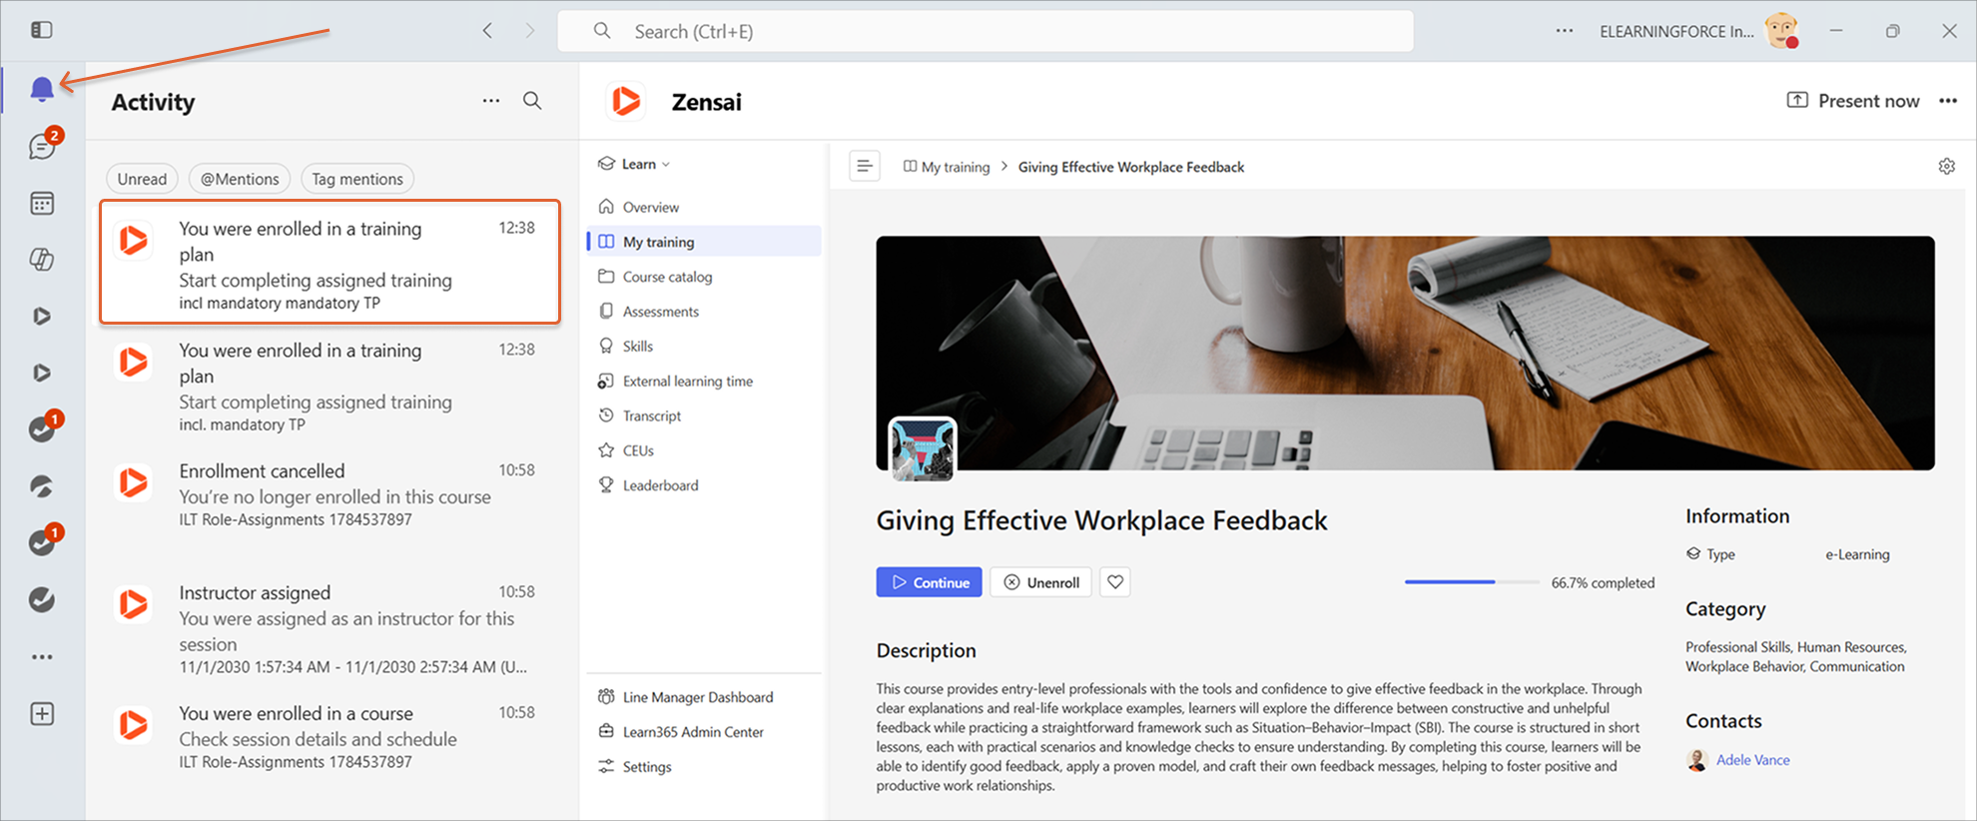This screenshot has height=821, width=1977.
Task: Click the course thumbnail avatar image
Action: pyautogui.click(x=923, y=449)
